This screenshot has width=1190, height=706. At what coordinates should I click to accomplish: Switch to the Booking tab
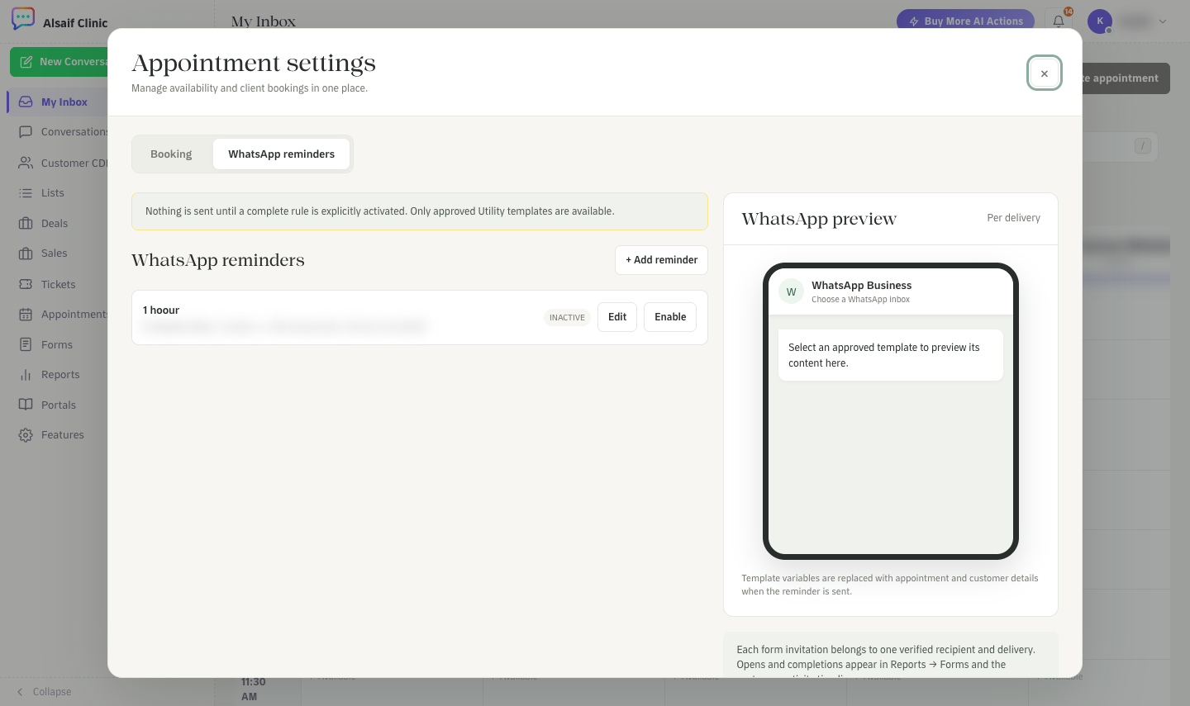(x=171, y=154)
